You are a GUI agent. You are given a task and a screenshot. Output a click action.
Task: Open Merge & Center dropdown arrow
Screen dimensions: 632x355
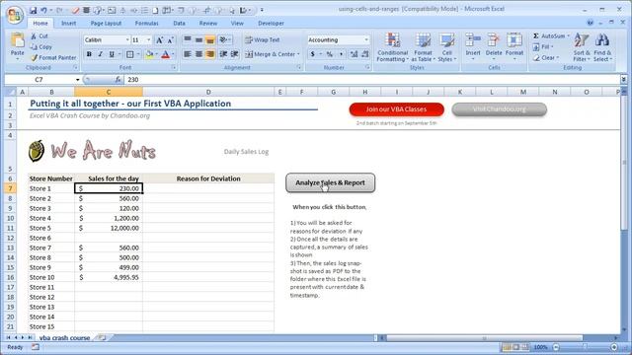(x=298, y=54)
